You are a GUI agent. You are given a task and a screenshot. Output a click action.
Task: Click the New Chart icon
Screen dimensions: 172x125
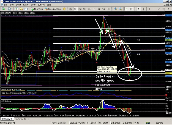point(3,9)
